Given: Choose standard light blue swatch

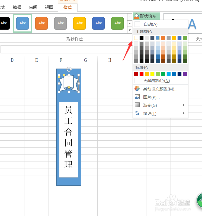Looking at the screenshot, I should click(169, 74).
